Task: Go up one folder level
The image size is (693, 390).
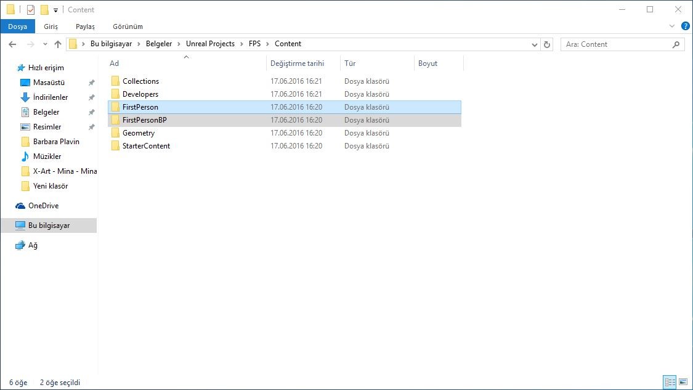Action: point(58,44)
